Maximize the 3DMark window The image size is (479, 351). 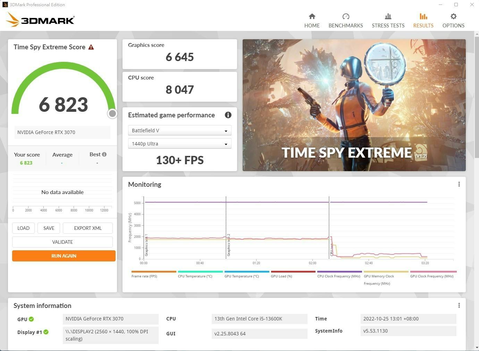point(456,5)
